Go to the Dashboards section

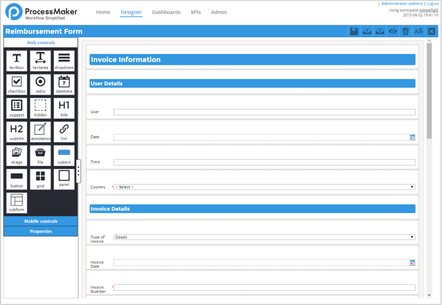point(166,12)
